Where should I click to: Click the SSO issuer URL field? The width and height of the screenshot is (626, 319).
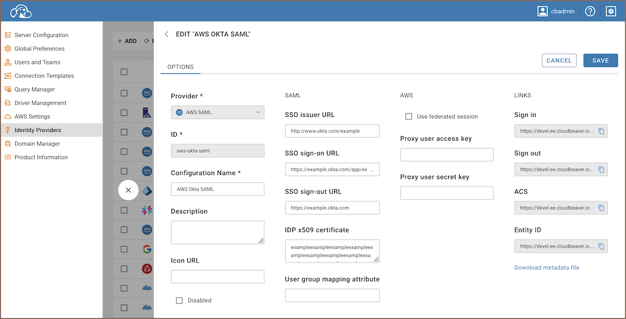tap(332, 131)
